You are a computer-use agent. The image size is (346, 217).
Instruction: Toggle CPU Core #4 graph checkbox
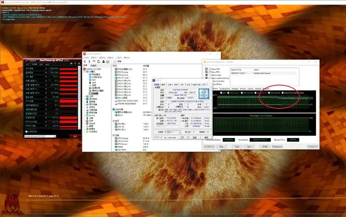point(269,93)
